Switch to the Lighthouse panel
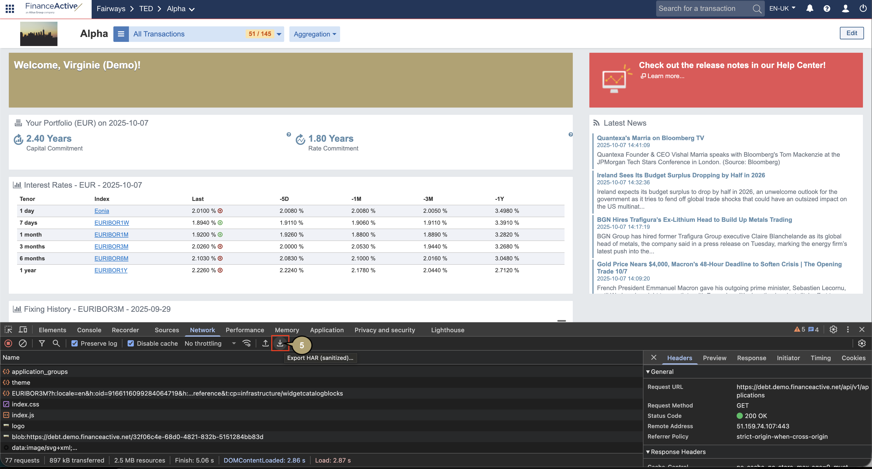 pyautogui.click(x=448, y=330)
